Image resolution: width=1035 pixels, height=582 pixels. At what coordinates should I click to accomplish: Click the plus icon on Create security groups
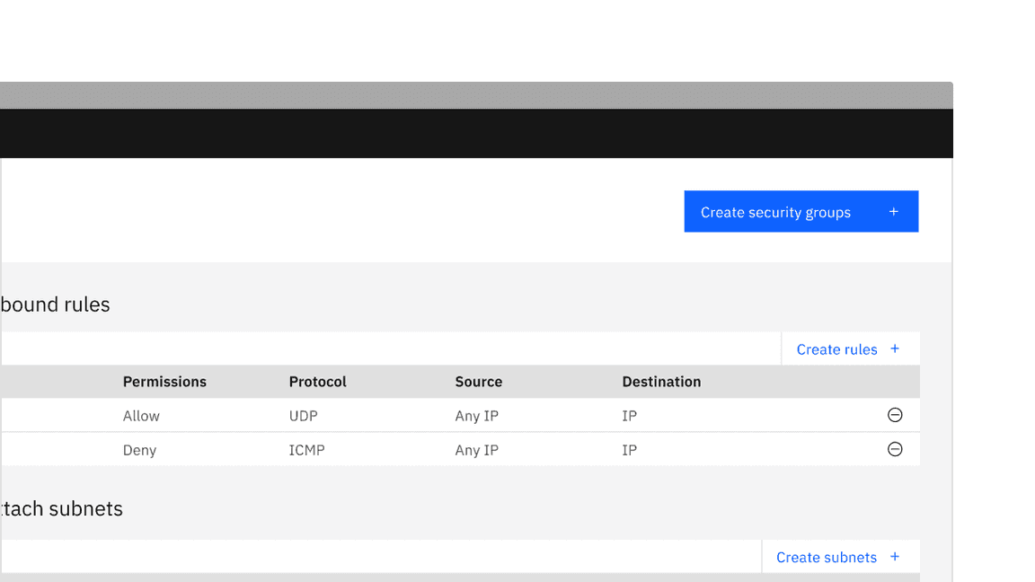pyautogui.click(x=894, y=211)
